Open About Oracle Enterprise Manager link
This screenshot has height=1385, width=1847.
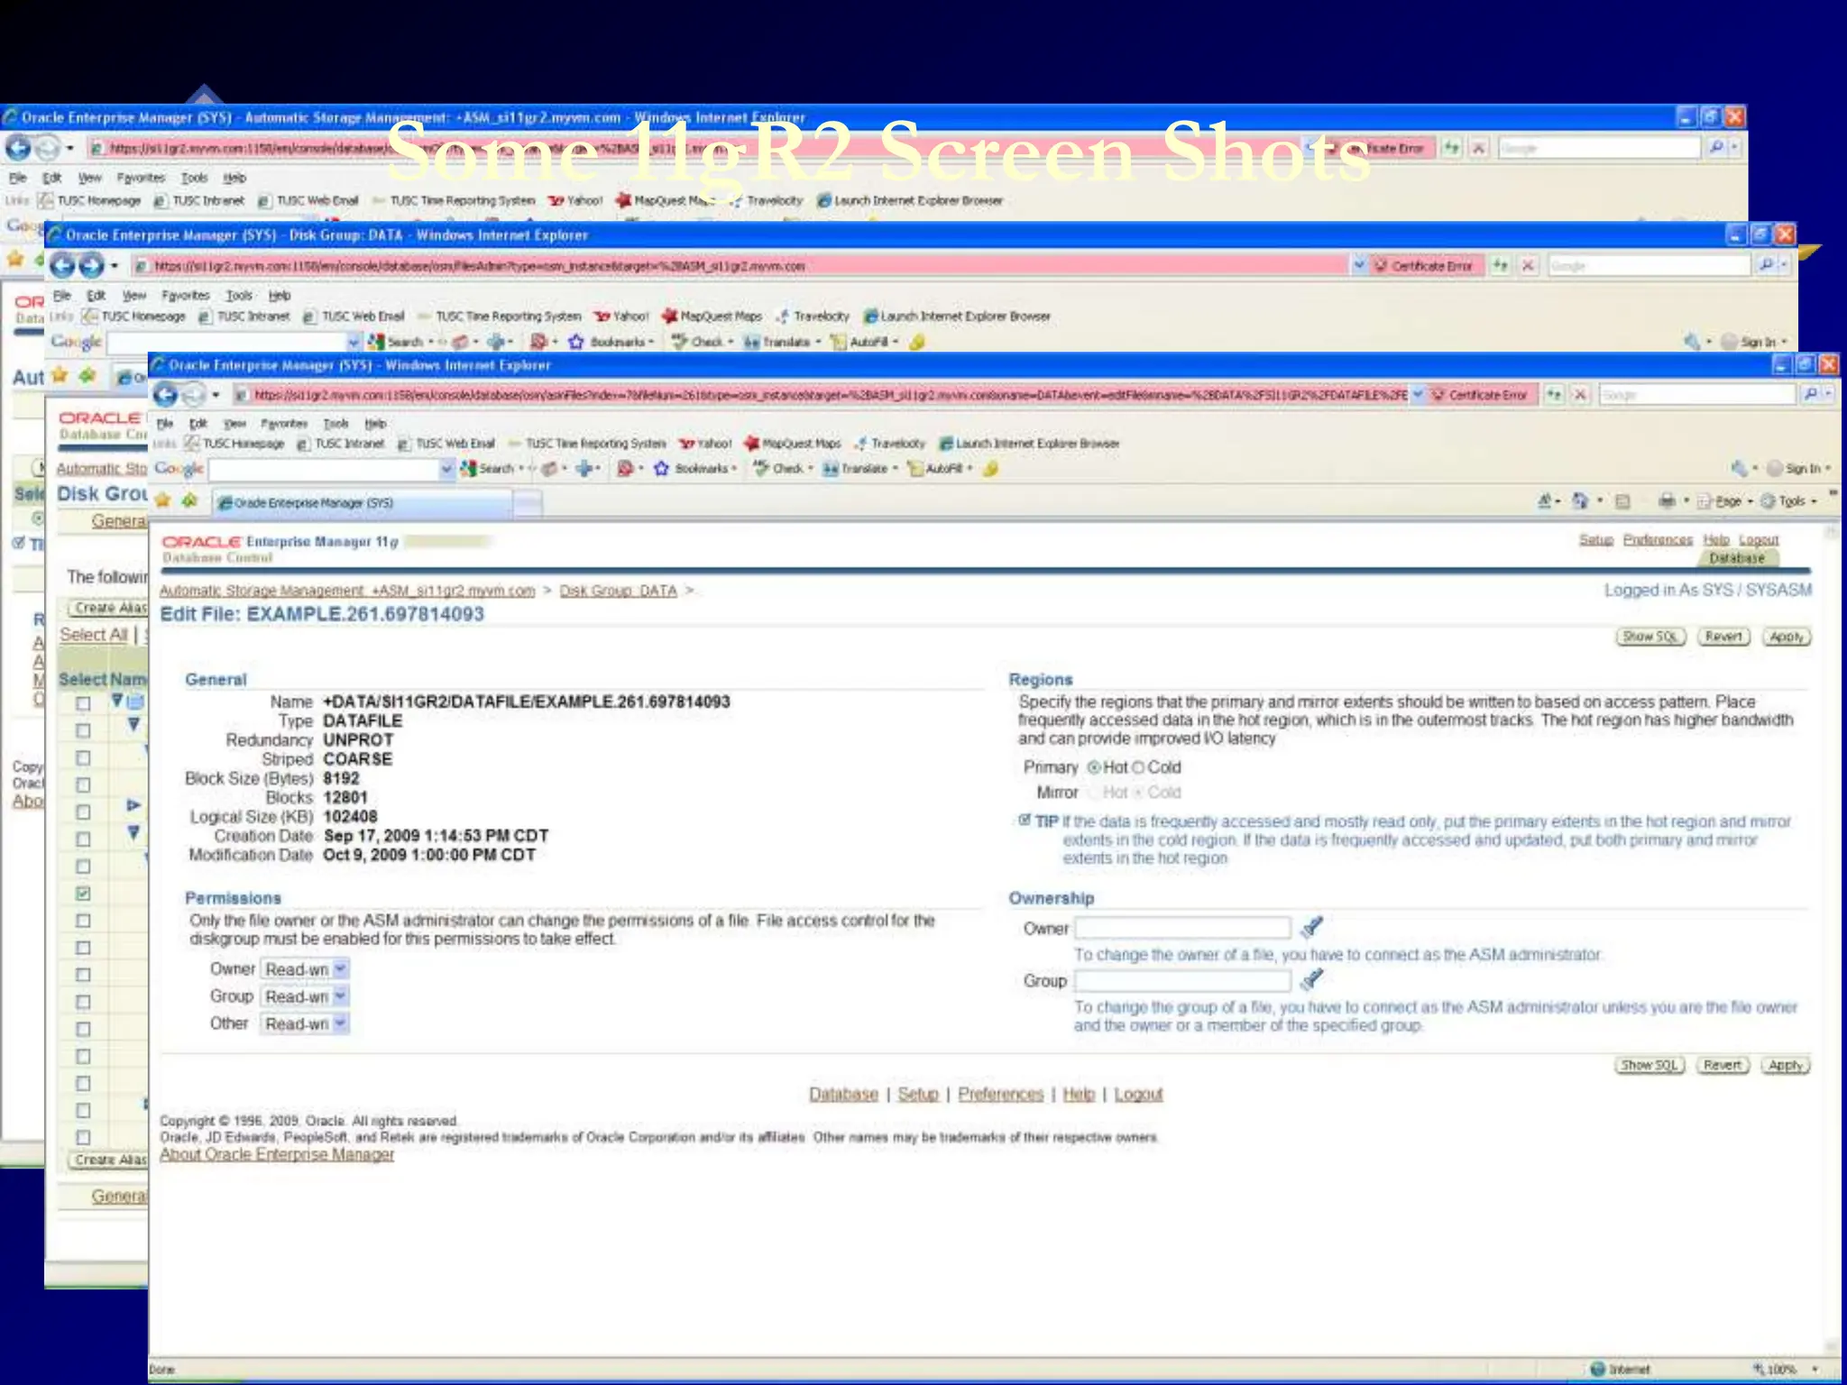coord(277,1154)
